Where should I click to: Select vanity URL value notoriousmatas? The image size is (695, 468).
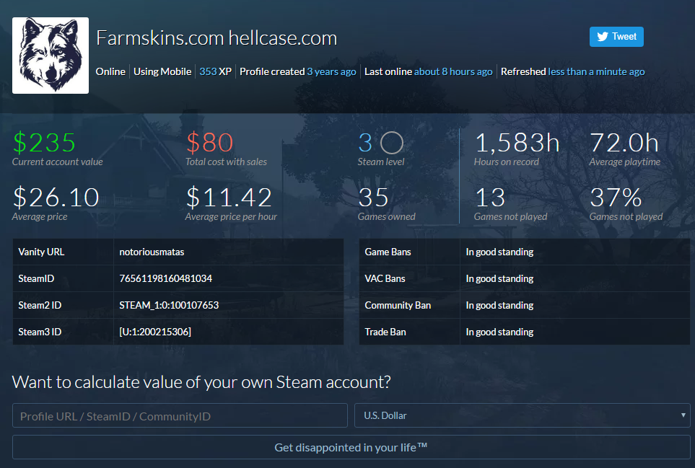tap(152, 252)
